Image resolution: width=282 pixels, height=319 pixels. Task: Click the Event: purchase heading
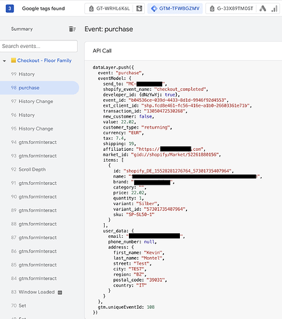coord(108,29)
